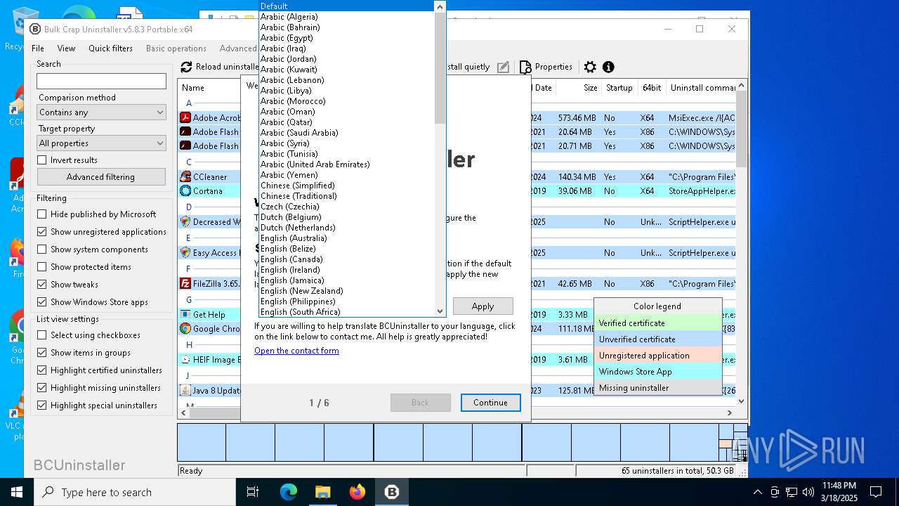Screen dimensions: 899x506
Task: Select the Get Help row icon
Action: 185,315
